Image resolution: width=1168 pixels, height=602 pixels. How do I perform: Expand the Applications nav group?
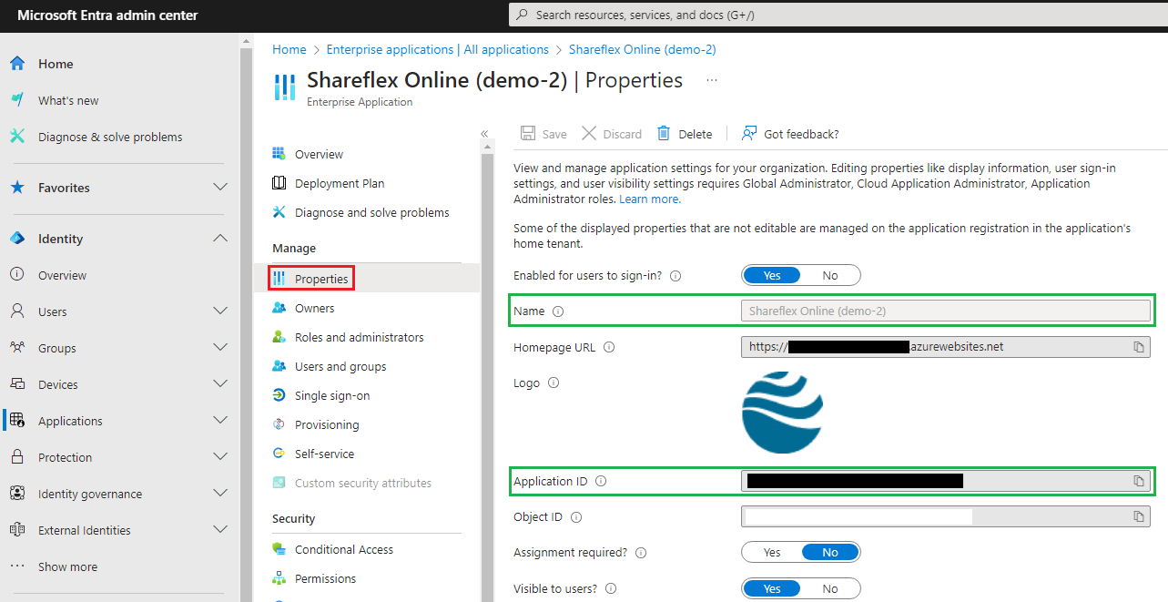(219, 421)
